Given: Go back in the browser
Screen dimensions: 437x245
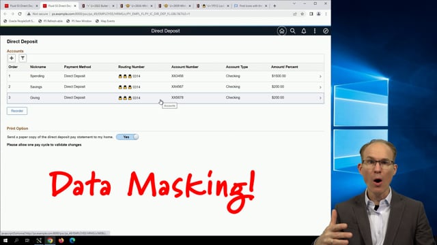Looking at the screenshot, I should coord(5,14).
